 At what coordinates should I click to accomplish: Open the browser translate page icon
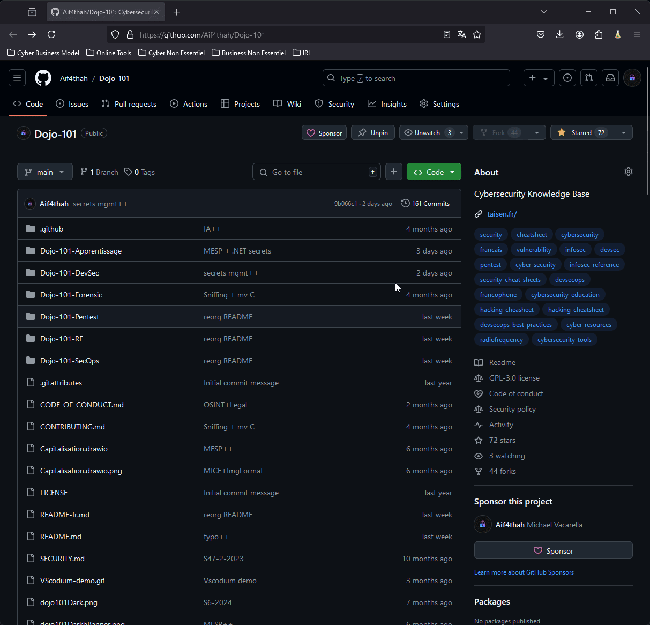click(x=462, y=34)
